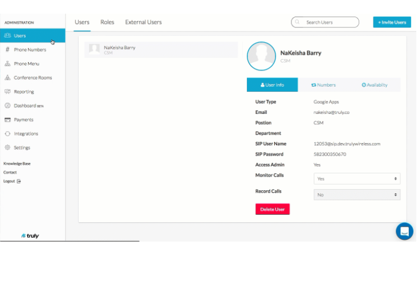Select the Numbers tab
This screenshot has width=418, height=294.
tap(323, 85)
